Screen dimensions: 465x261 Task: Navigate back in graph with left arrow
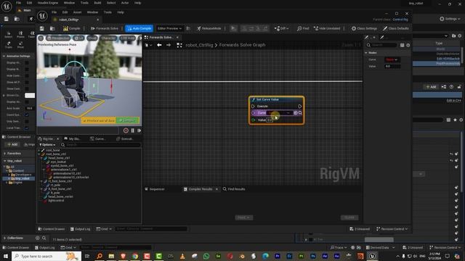point(159,45)
